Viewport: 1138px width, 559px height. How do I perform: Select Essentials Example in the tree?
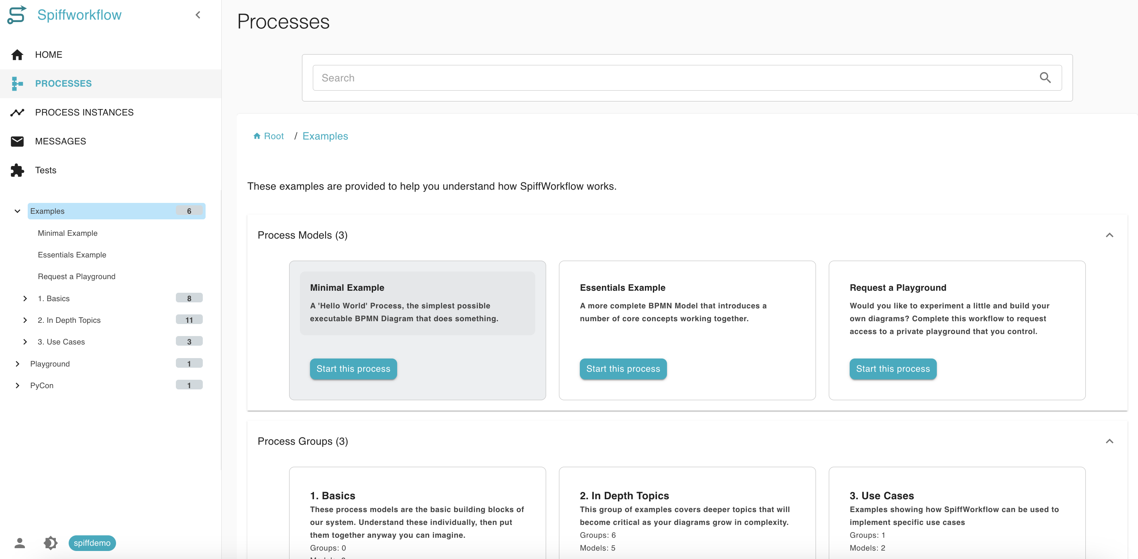pyautogui.click(x=72, y=255)
